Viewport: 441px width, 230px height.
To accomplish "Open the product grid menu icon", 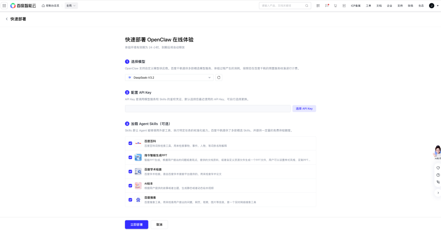I will click(x=4, y=6).
